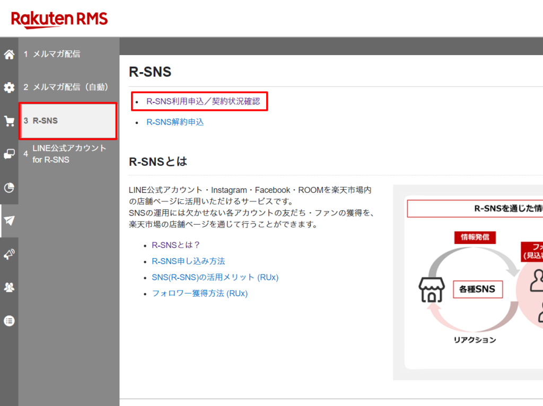
Task: Open the gear settings icon in sidebar
Action: click(10, 87)
